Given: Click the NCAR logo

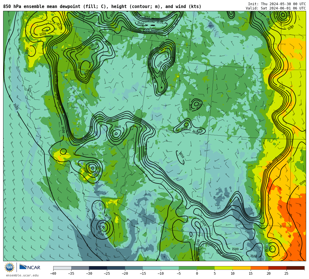Looking at the screenshot, I should [30, 267].
